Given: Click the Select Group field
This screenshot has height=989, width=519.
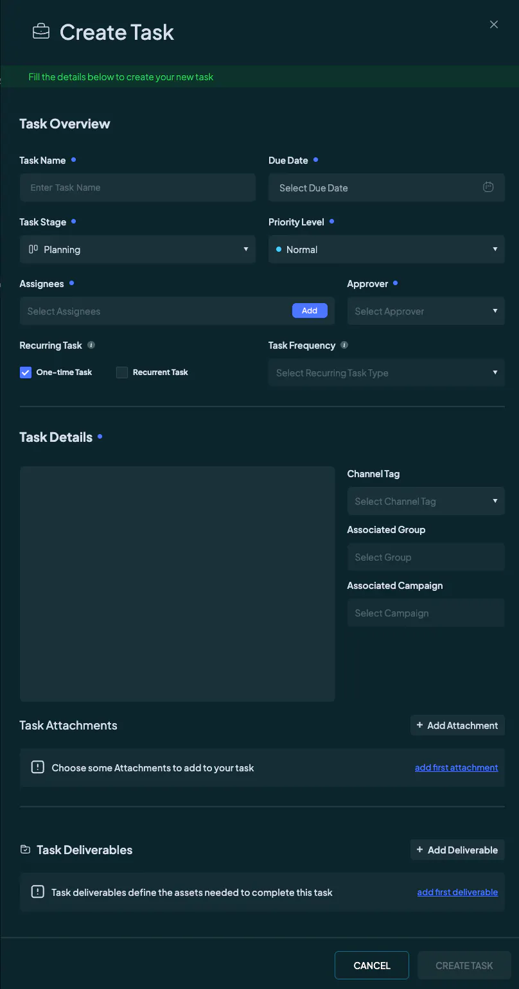Looking at the screenshot, I should click(x=426, y=557).
